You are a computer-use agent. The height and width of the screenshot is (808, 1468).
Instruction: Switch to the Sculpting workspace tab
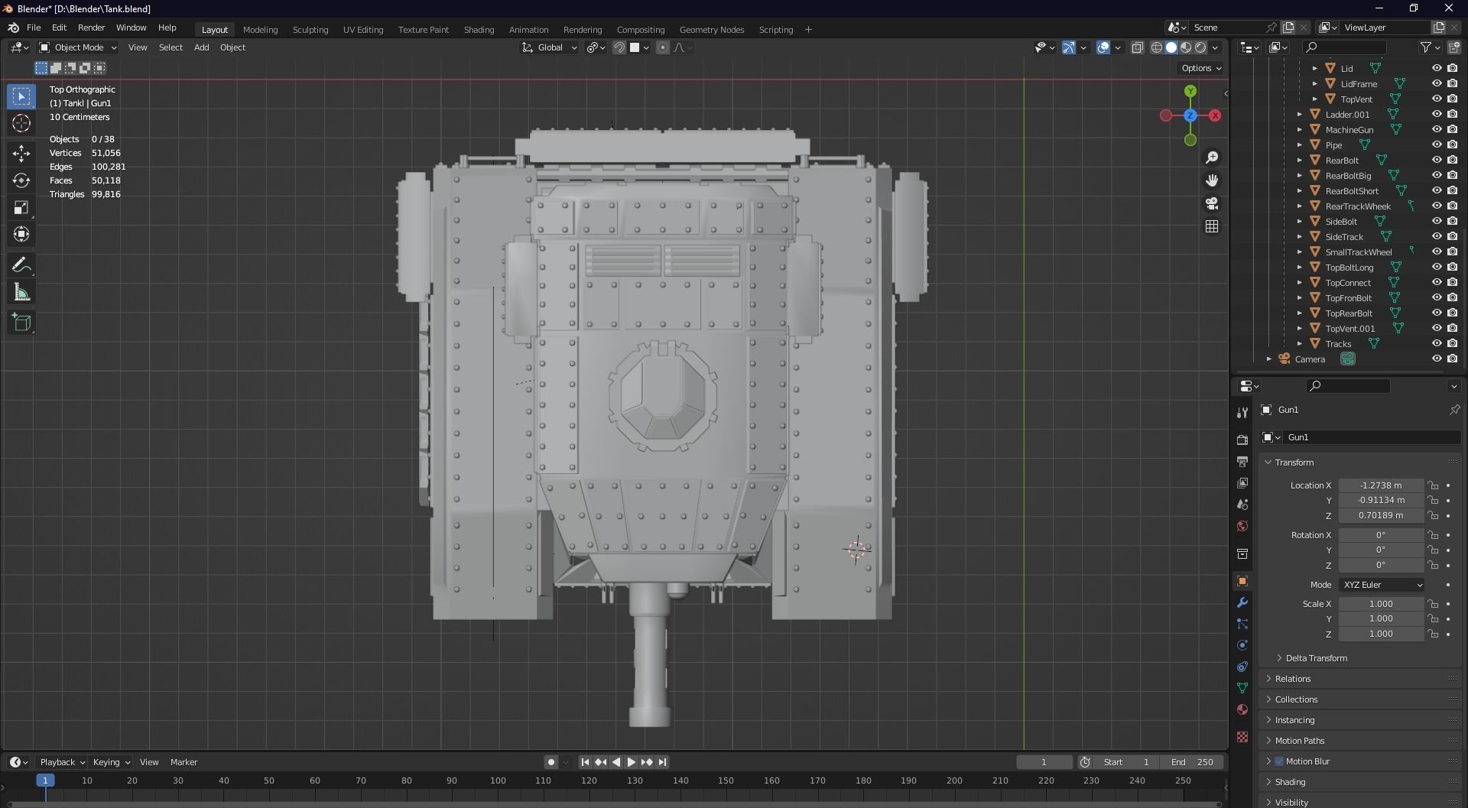click(310, 30)
